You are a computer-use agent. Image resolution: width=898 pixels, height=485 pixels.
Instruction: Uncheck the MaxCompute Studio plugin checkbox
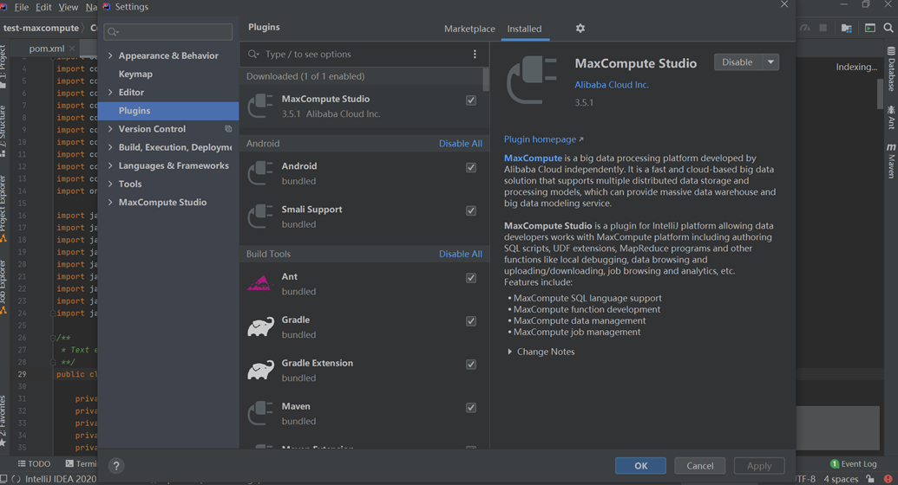[471, 100]
